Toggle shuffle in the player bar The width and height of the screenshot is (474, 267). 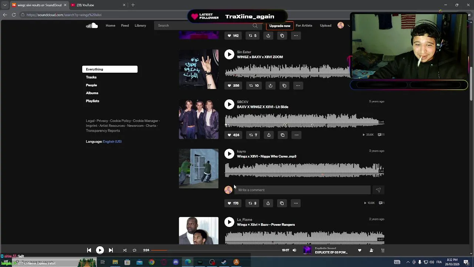tap(124, 250)
